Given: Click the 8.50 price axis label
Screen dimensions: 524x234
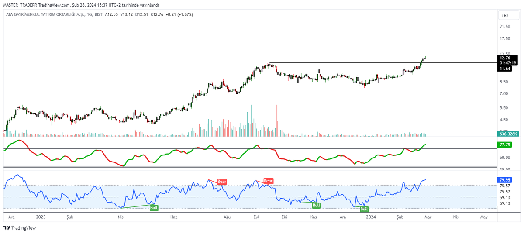Looking at the screenshot, I should pyautogui.click(x=505, y=82).
